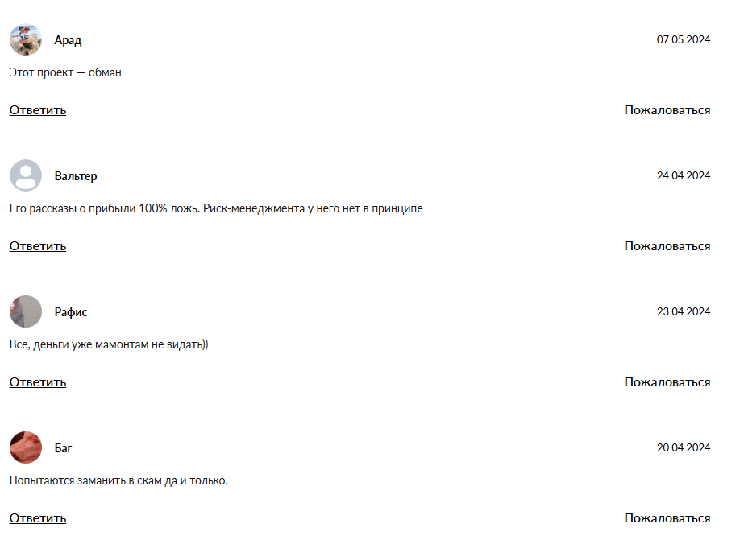The height and width of the screenshot is (536, 744).
Task: Click Пожаловаться on Вальтер's comment
Action: 667,246
